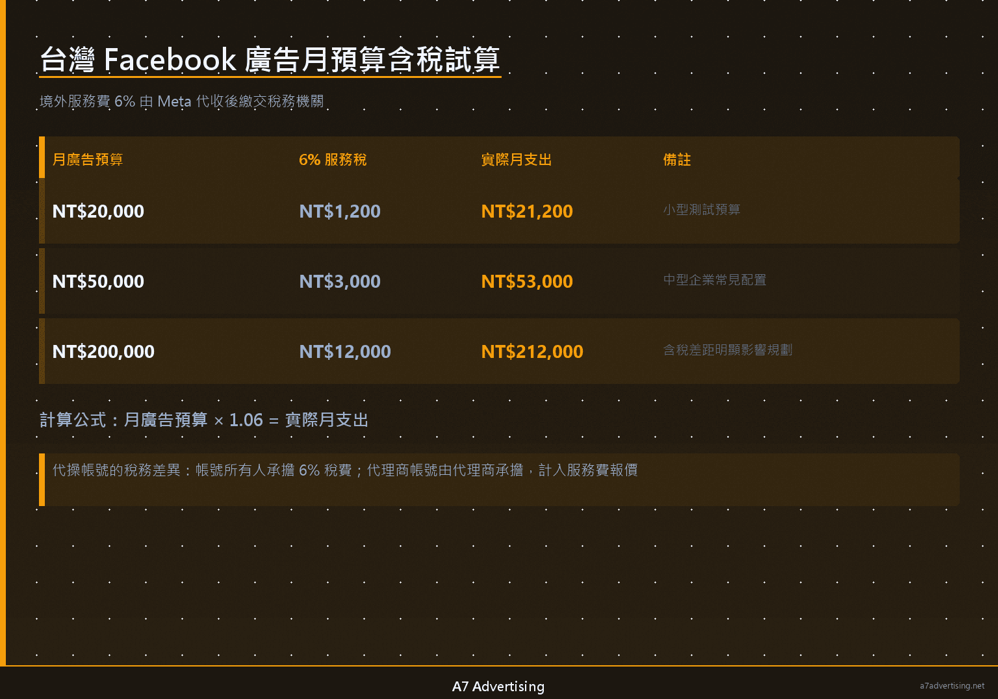The width and height of the screenshot is (998, 699).
Task: Select subtitle 境外服務費 6% 由 Meta 代收後繳交稅務機關
Action: (181, 101)
